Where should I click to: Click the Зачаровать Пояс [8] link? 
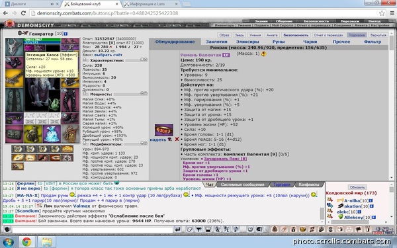225,159
